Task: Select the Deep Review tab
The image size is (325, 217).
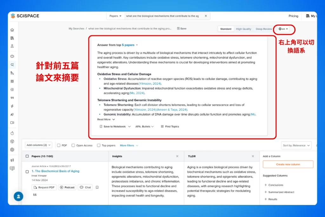Action: (x=264, y=29)
